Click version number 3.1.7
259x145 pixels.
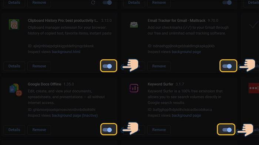pyautogui.click(x=180, y=84)
